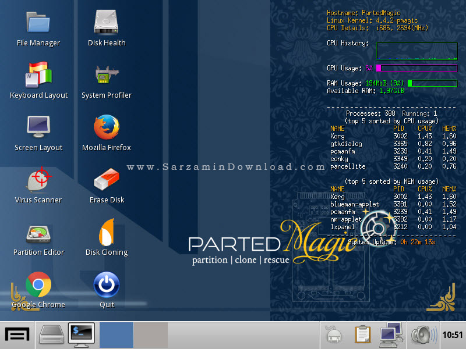Click the Quit power icon
This screenshot has width=466, height=349.
pyautogui.click(x=107, y=284)
